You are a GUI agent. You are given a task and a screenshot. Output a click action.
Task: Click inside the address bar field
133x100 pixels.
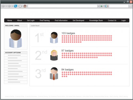63,6
